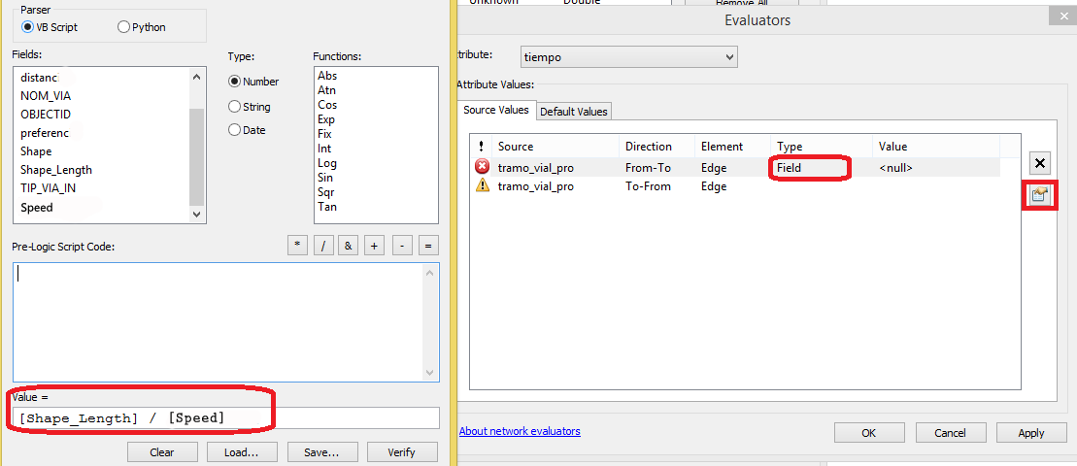Viewport: 1077px width, 466px height.
Task: Open the Type cell showing Field
Action: click(x=810, y=168)
